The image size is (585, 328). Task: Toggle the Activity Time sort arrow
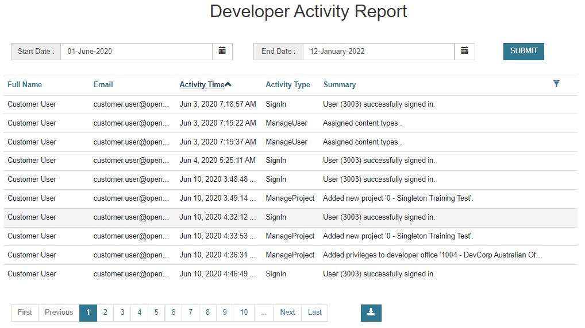228,85
